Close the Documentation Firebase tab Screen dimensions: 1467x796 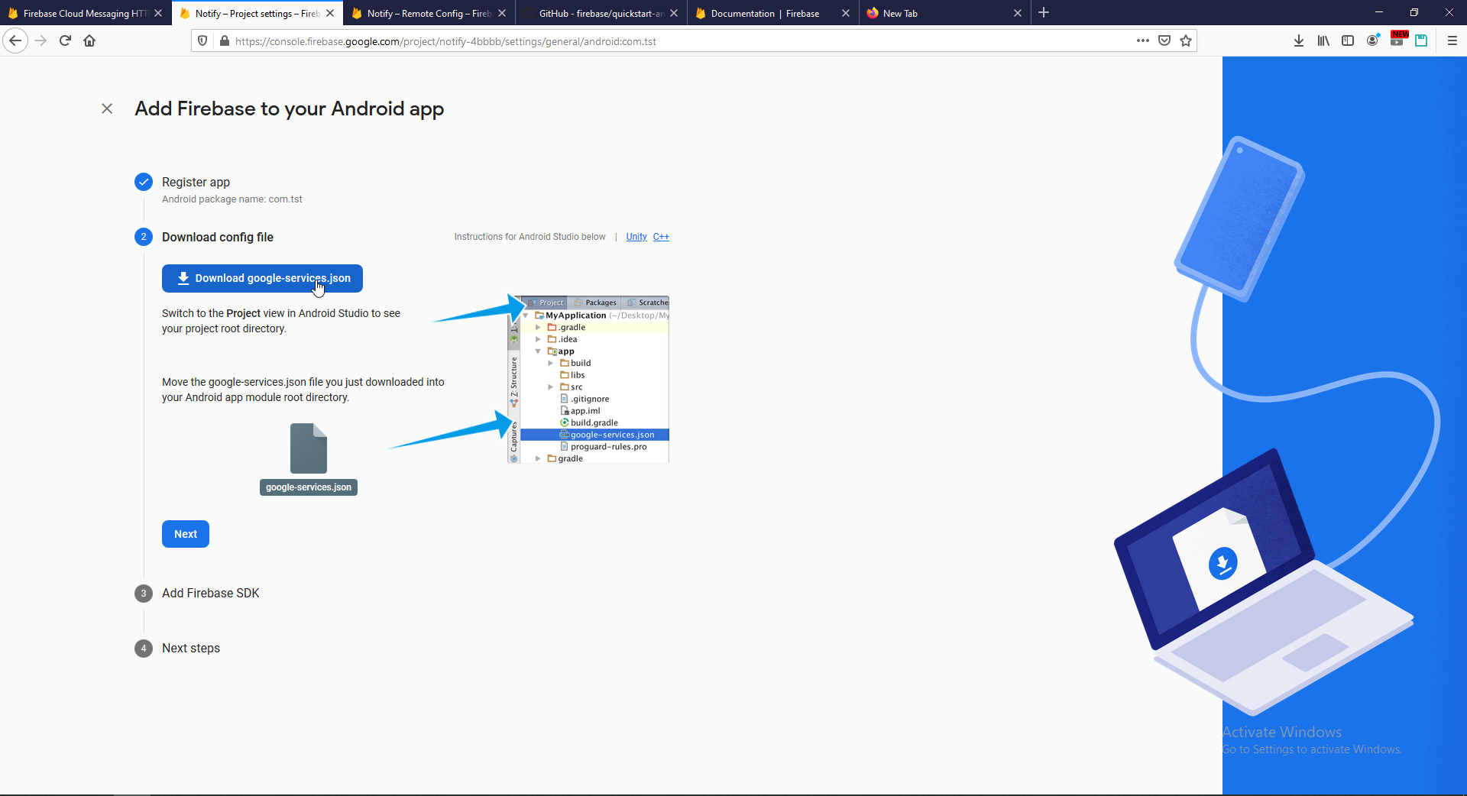846,13
